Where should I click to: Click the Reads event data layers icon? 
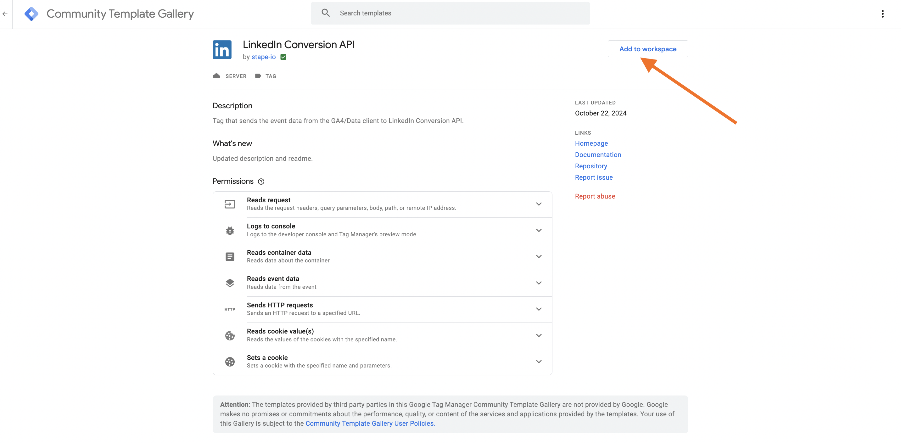230,283
